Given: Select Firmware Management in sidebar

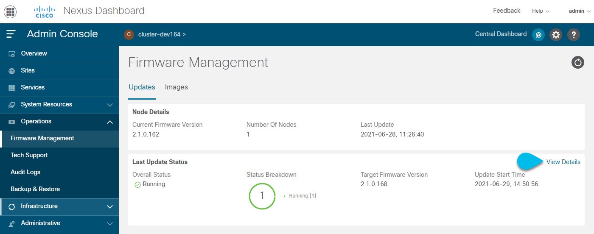Looking at the screenshot, I should tap(59, 139).
